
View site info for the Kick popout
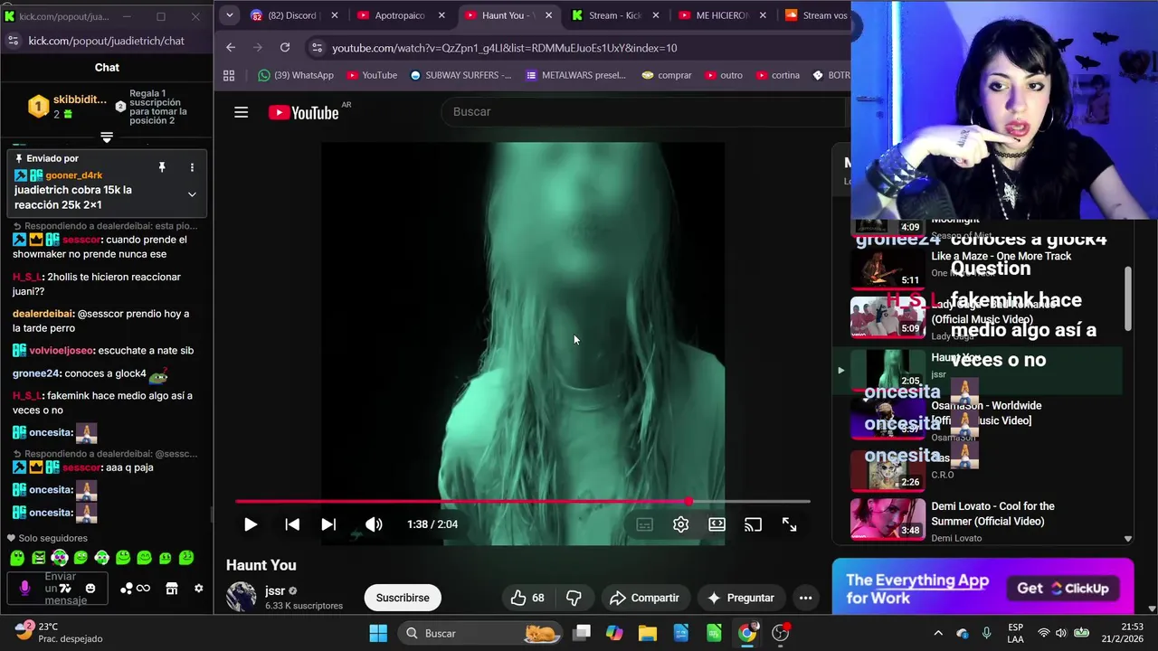(x=13, y=41)
